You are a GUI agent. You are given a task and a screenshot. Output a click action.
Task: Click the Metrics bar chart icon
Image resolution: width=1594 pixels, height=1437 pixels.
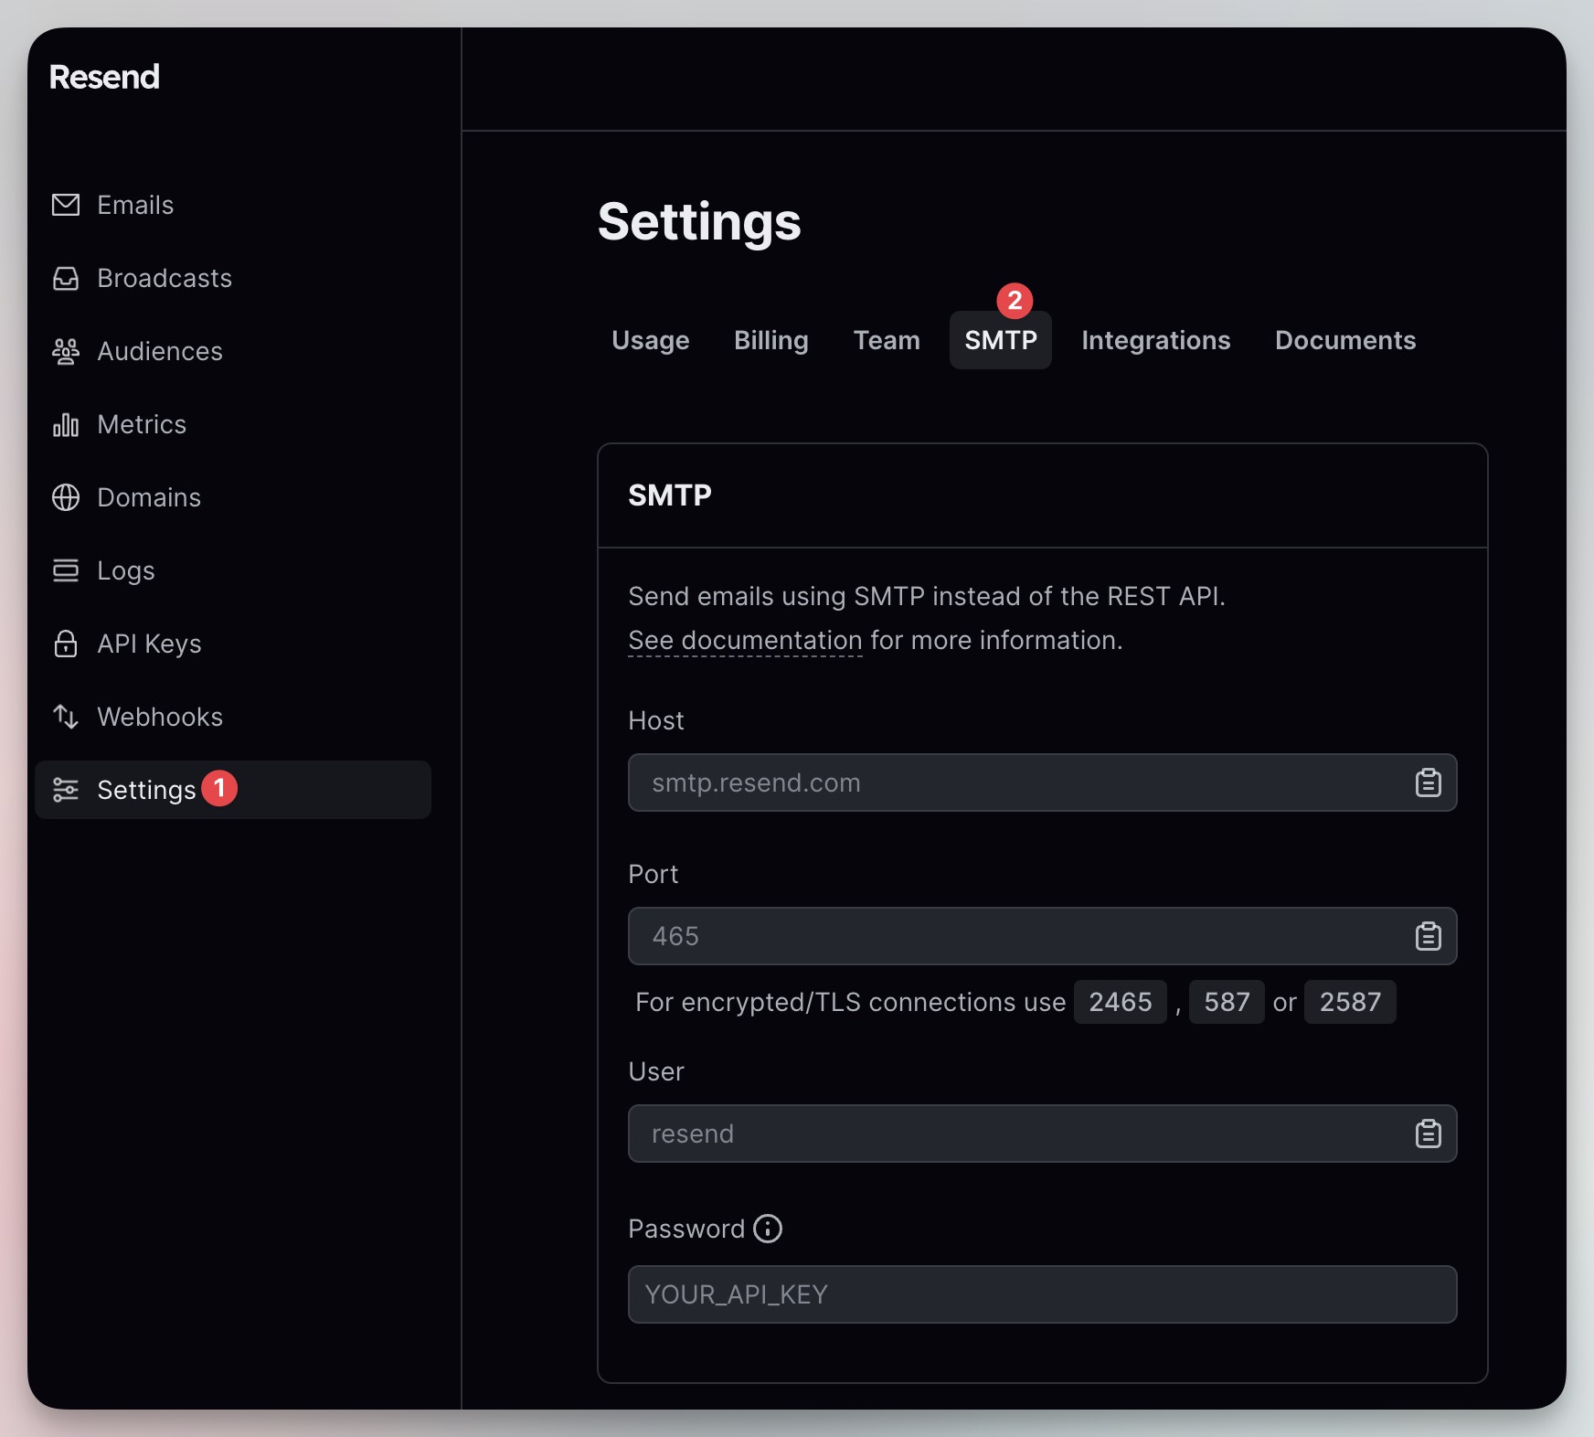66,424
